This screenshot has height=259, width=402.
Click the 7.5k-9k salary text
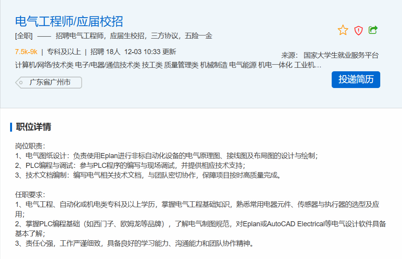[26, 52]
